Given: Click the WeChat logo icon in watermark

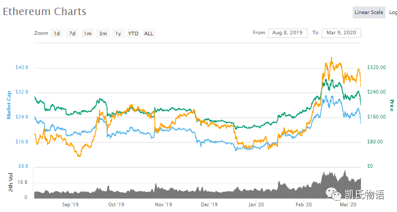Looking at the screenshot, I should (x=334, y=194).
